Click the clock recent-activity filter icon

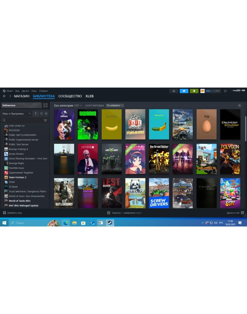[42, 114]
